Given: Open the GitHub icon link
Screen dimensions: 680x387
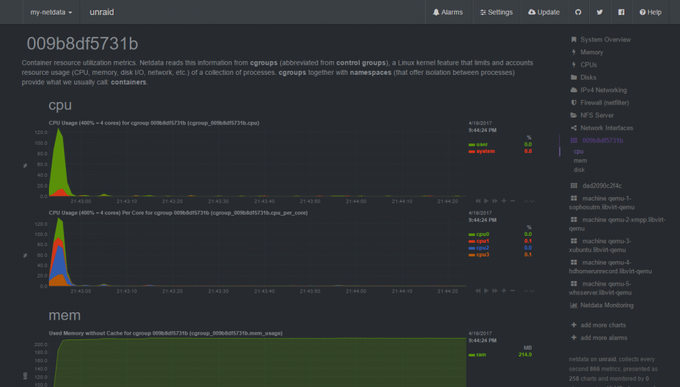Looking at the screenshot, I should coord(578,12).
